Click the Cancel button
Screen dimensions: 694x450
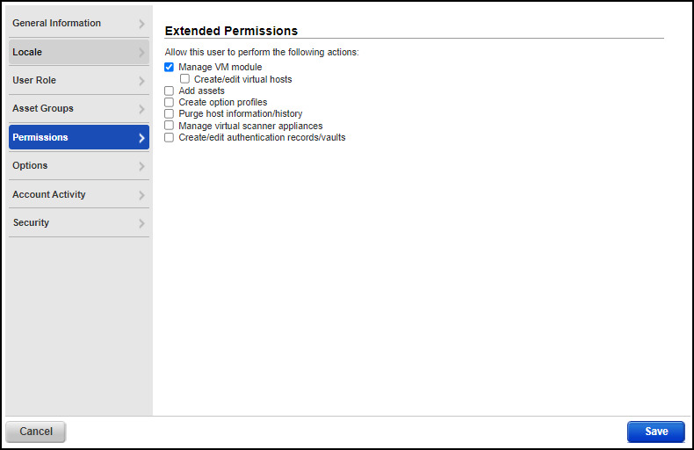36,432
